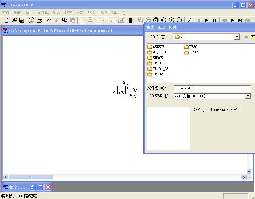Fit circuit to window icon
255x199 pixels.
[156, 20]
